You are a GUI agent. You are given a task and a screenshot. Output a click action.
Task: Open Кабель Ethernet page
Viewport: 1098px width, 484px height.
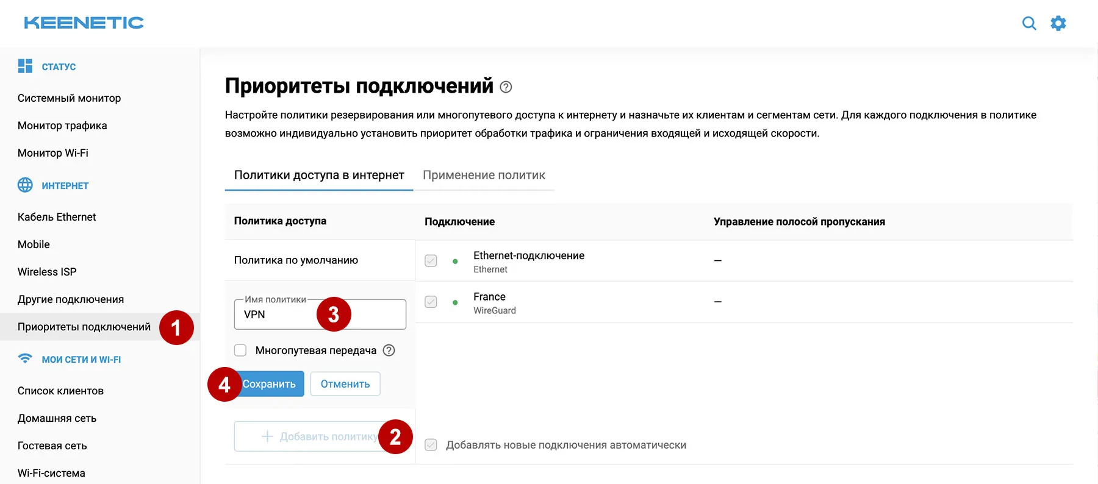tap(57, 217)
